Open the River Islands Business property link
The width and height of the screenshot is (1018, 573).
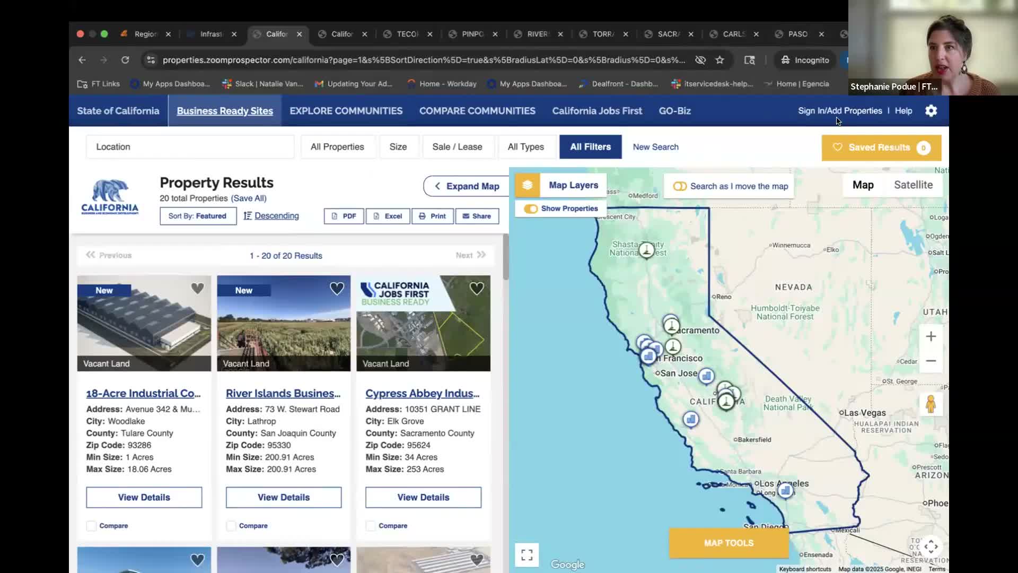coord(283,393)
